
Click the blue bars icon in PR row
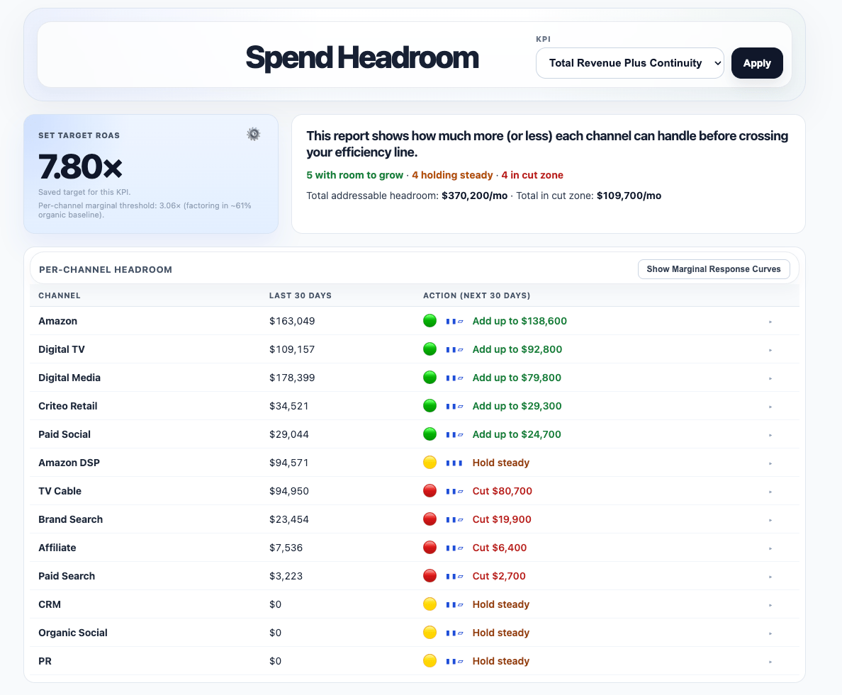point(454,662)
